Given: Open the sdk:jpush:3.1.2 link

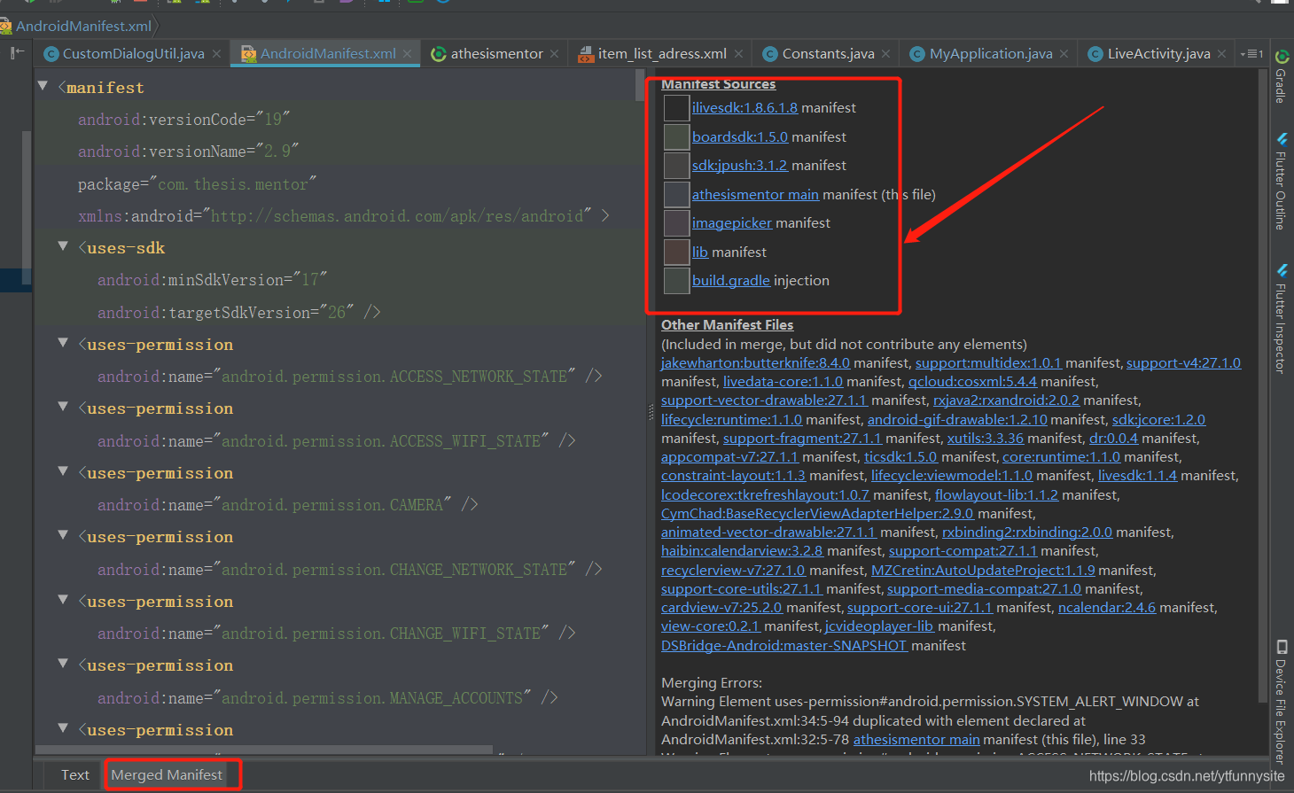Looking at the screenshot, I should [x=740, y=166].
